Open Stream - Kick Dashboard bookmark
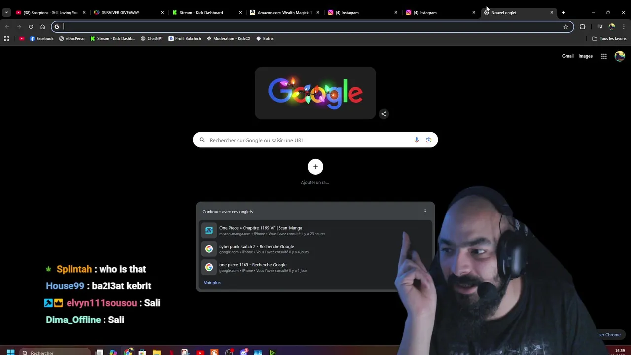 click(113, 38)
